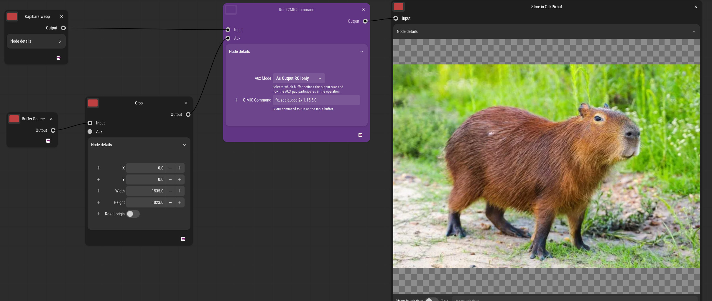Click the export arrow icon on Buffer Source node

click(x=48, y=141)
